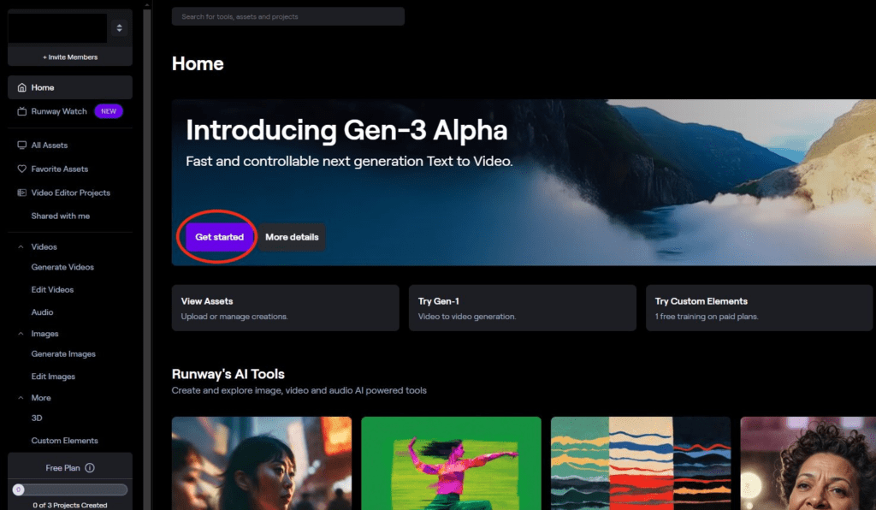
Task: Collapse the Images section chevron
Action: click(21, 334)
